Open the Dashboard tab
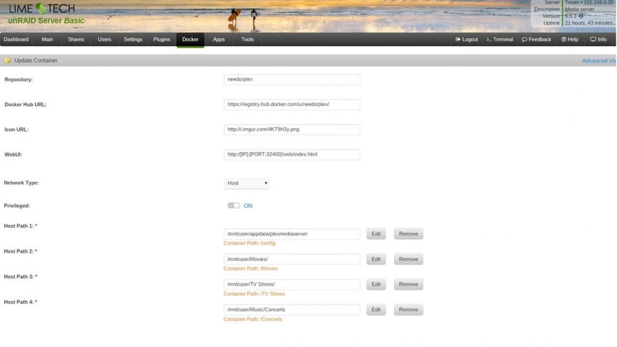The width and height of the screenshot is (617, 347). click(x=16, y=39)
